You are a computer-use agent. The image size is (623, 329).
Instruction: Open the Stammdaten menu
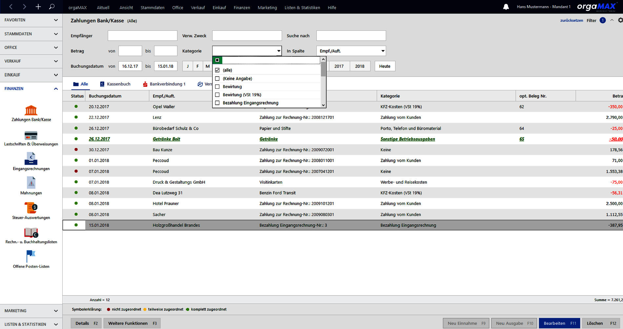click(x=152, y=8)
